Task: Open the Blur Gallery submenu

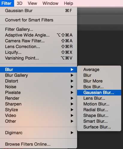Action: coord(38,75)
